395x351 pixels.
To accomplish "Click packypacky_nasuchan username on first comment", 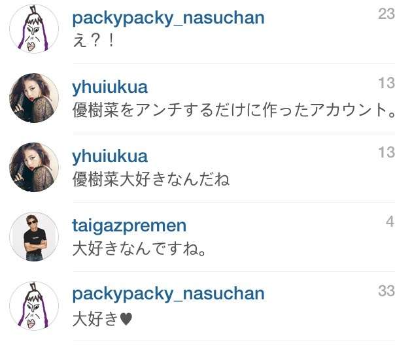I will point(168,18).
